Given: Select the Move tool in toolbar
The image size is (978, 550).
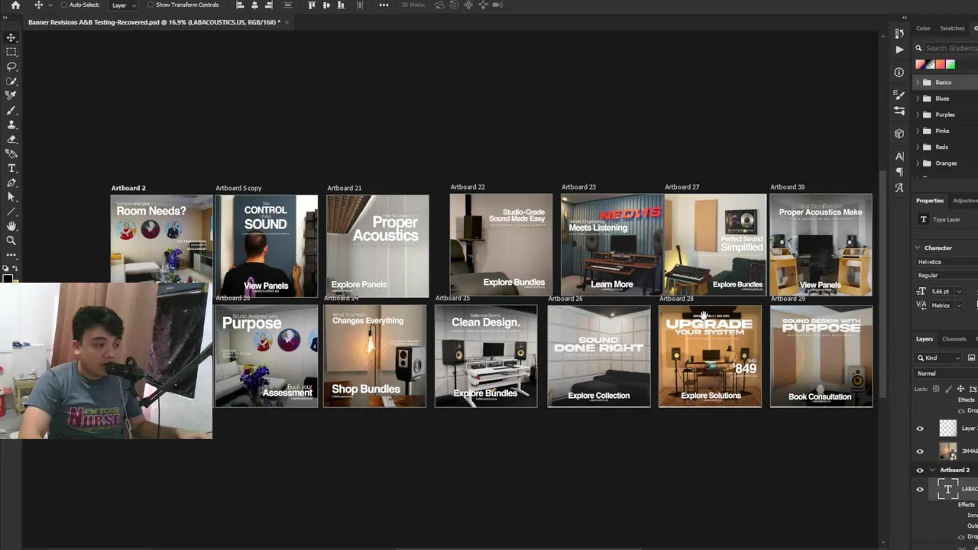Looking at the screenshot, I should point(11,37).
